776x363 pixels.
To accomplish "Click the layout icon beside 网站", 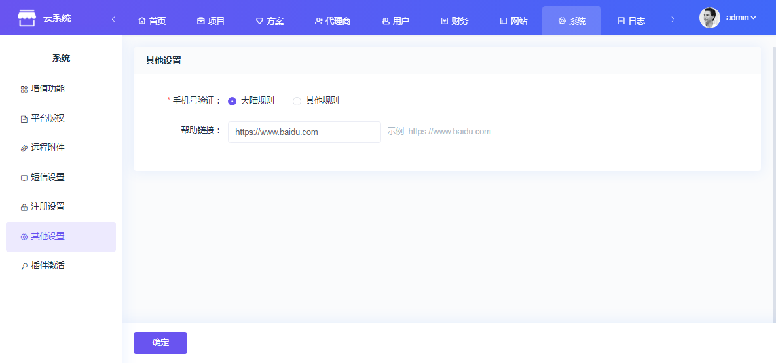I will [x=504, y=21].
